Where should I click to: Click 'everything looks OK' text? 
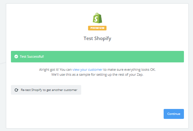140,70
